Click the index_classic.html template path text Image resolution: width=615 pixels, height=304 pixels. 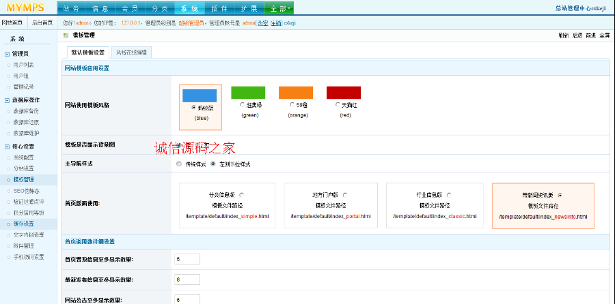[x=435, y=216]
